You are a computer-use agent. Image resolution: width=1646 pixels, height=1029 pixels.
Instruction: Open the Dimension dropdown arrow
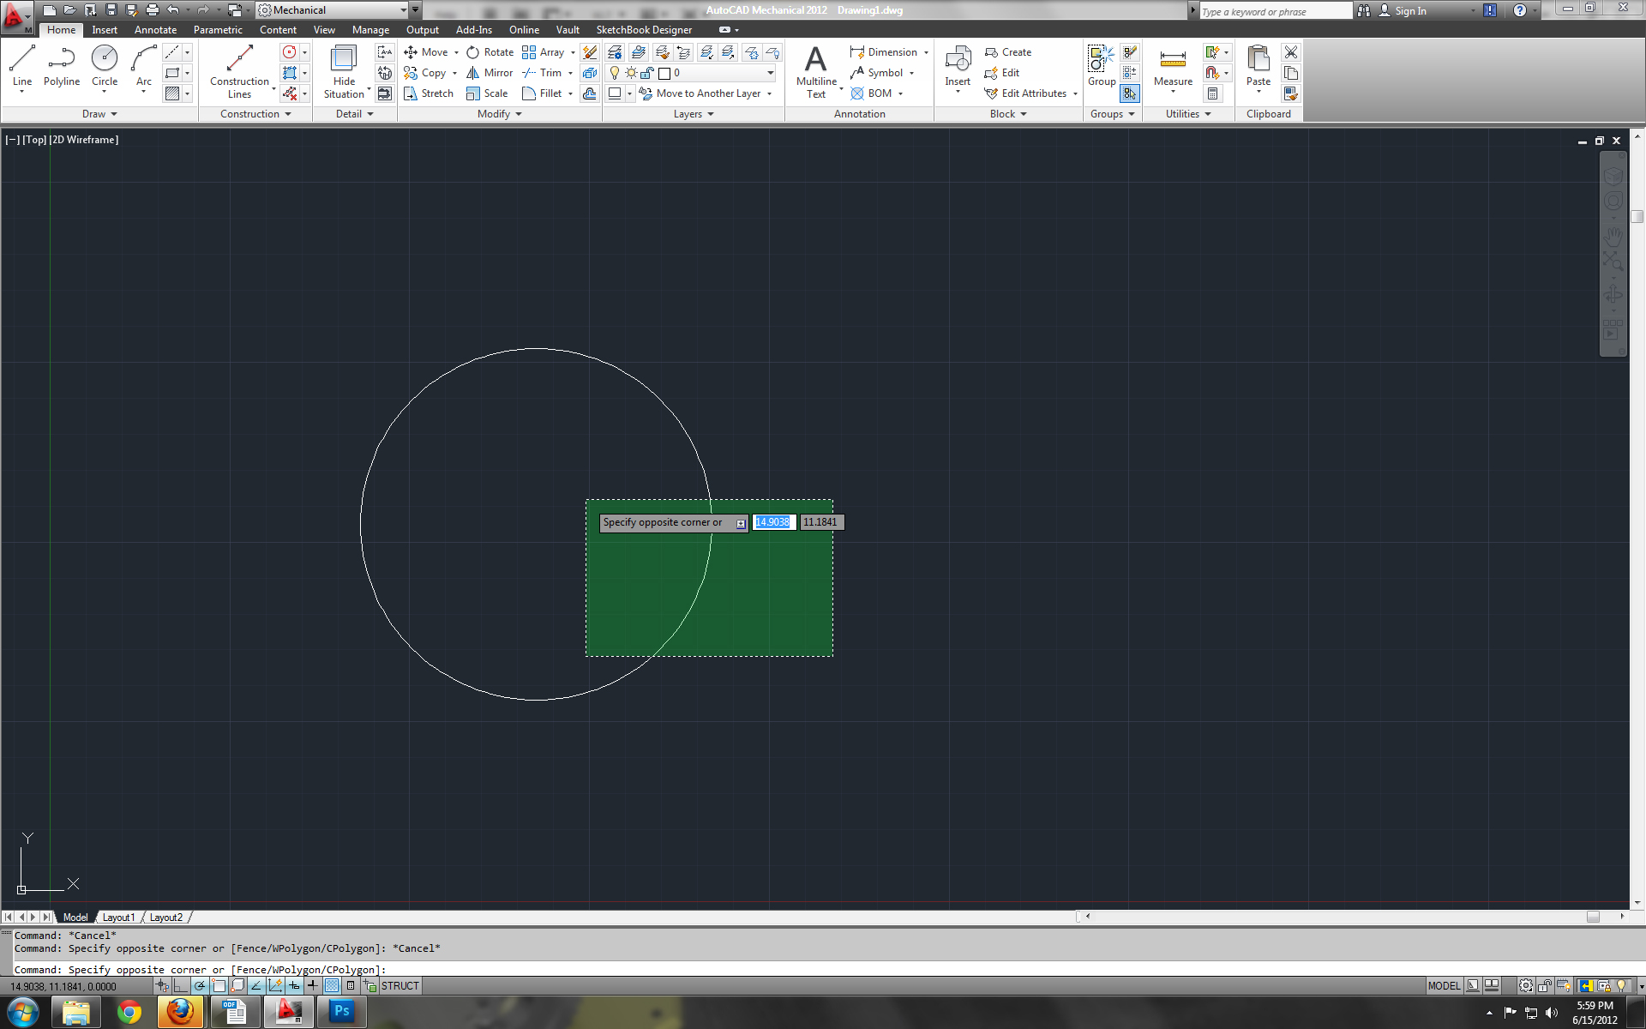(926, 52)
